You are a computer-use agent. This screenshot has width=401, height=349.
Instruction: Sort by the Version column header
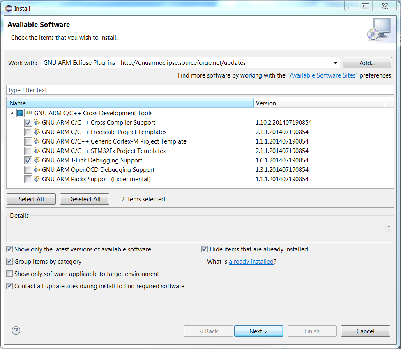[319, 103]
